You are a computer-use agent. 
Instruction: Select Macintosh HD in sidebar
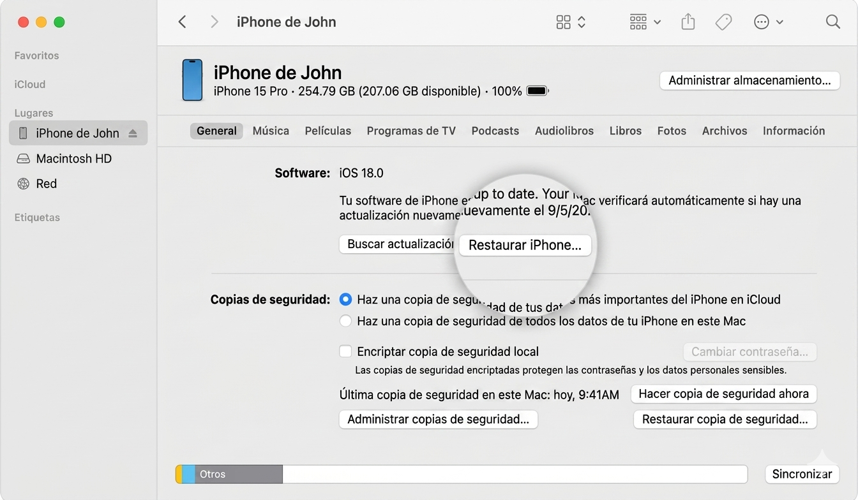[x=74, y=158]
